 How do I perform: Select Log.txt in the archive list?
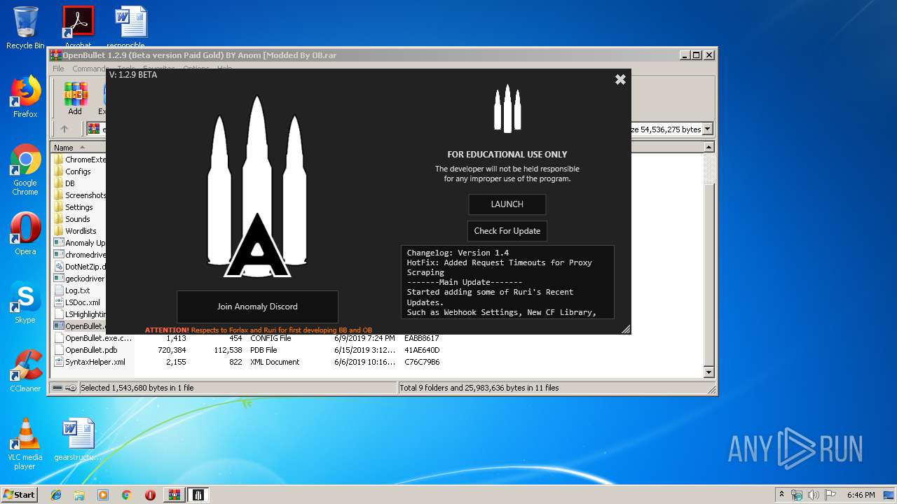point(71,290)
